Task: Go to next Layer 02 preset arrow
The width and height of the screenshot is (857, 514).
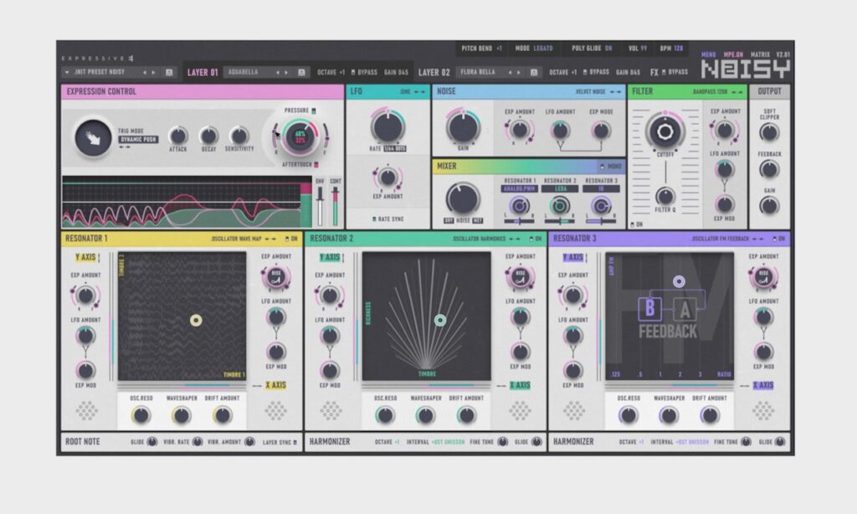Action: click(x=519, y=72)
